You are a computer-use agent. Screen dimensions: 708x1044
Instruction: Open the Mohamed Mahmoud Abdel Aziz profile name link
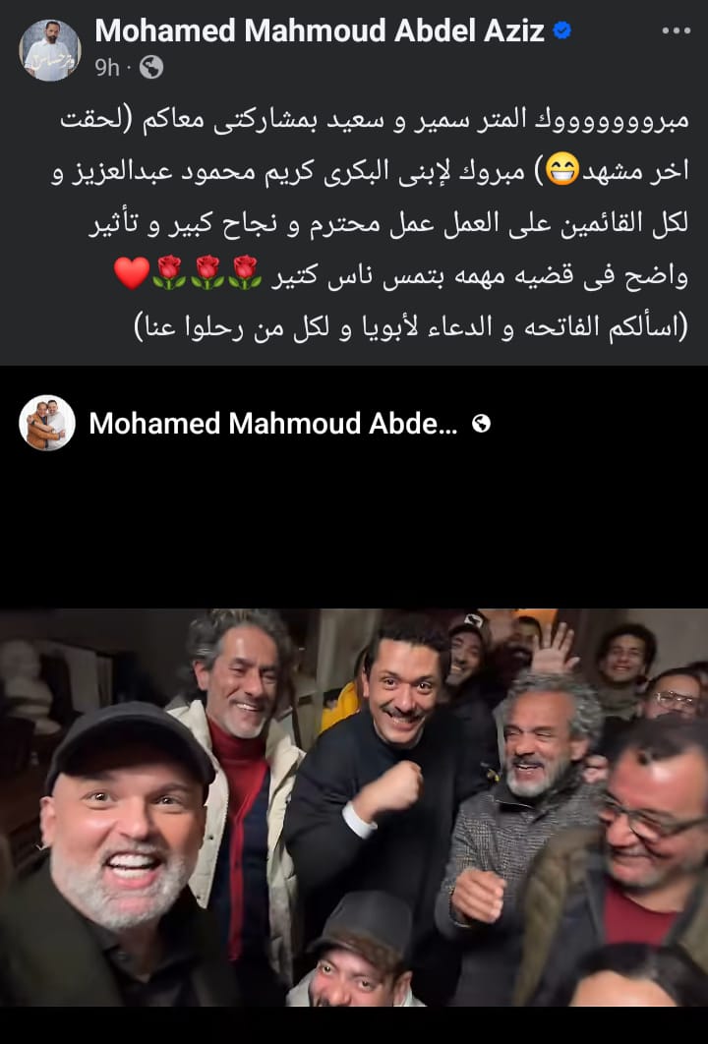[x=319, y=30]
